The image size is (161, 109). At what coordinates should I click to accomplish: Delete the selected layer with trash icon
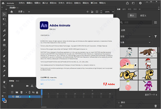point(21,92)
